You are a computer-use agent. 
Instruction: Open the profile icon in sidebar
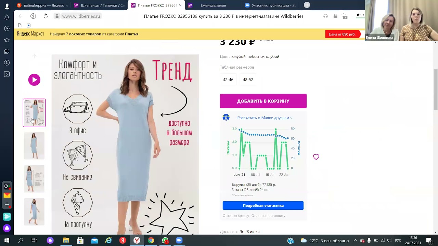coord(7,6)
